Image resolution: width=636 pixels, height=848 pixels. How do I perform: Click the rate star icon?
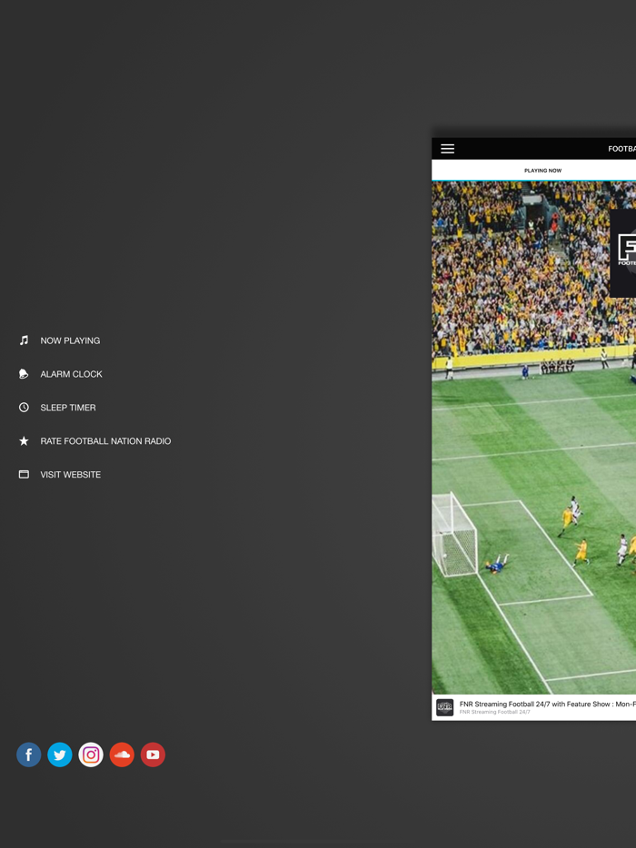[x=24, y=440]
